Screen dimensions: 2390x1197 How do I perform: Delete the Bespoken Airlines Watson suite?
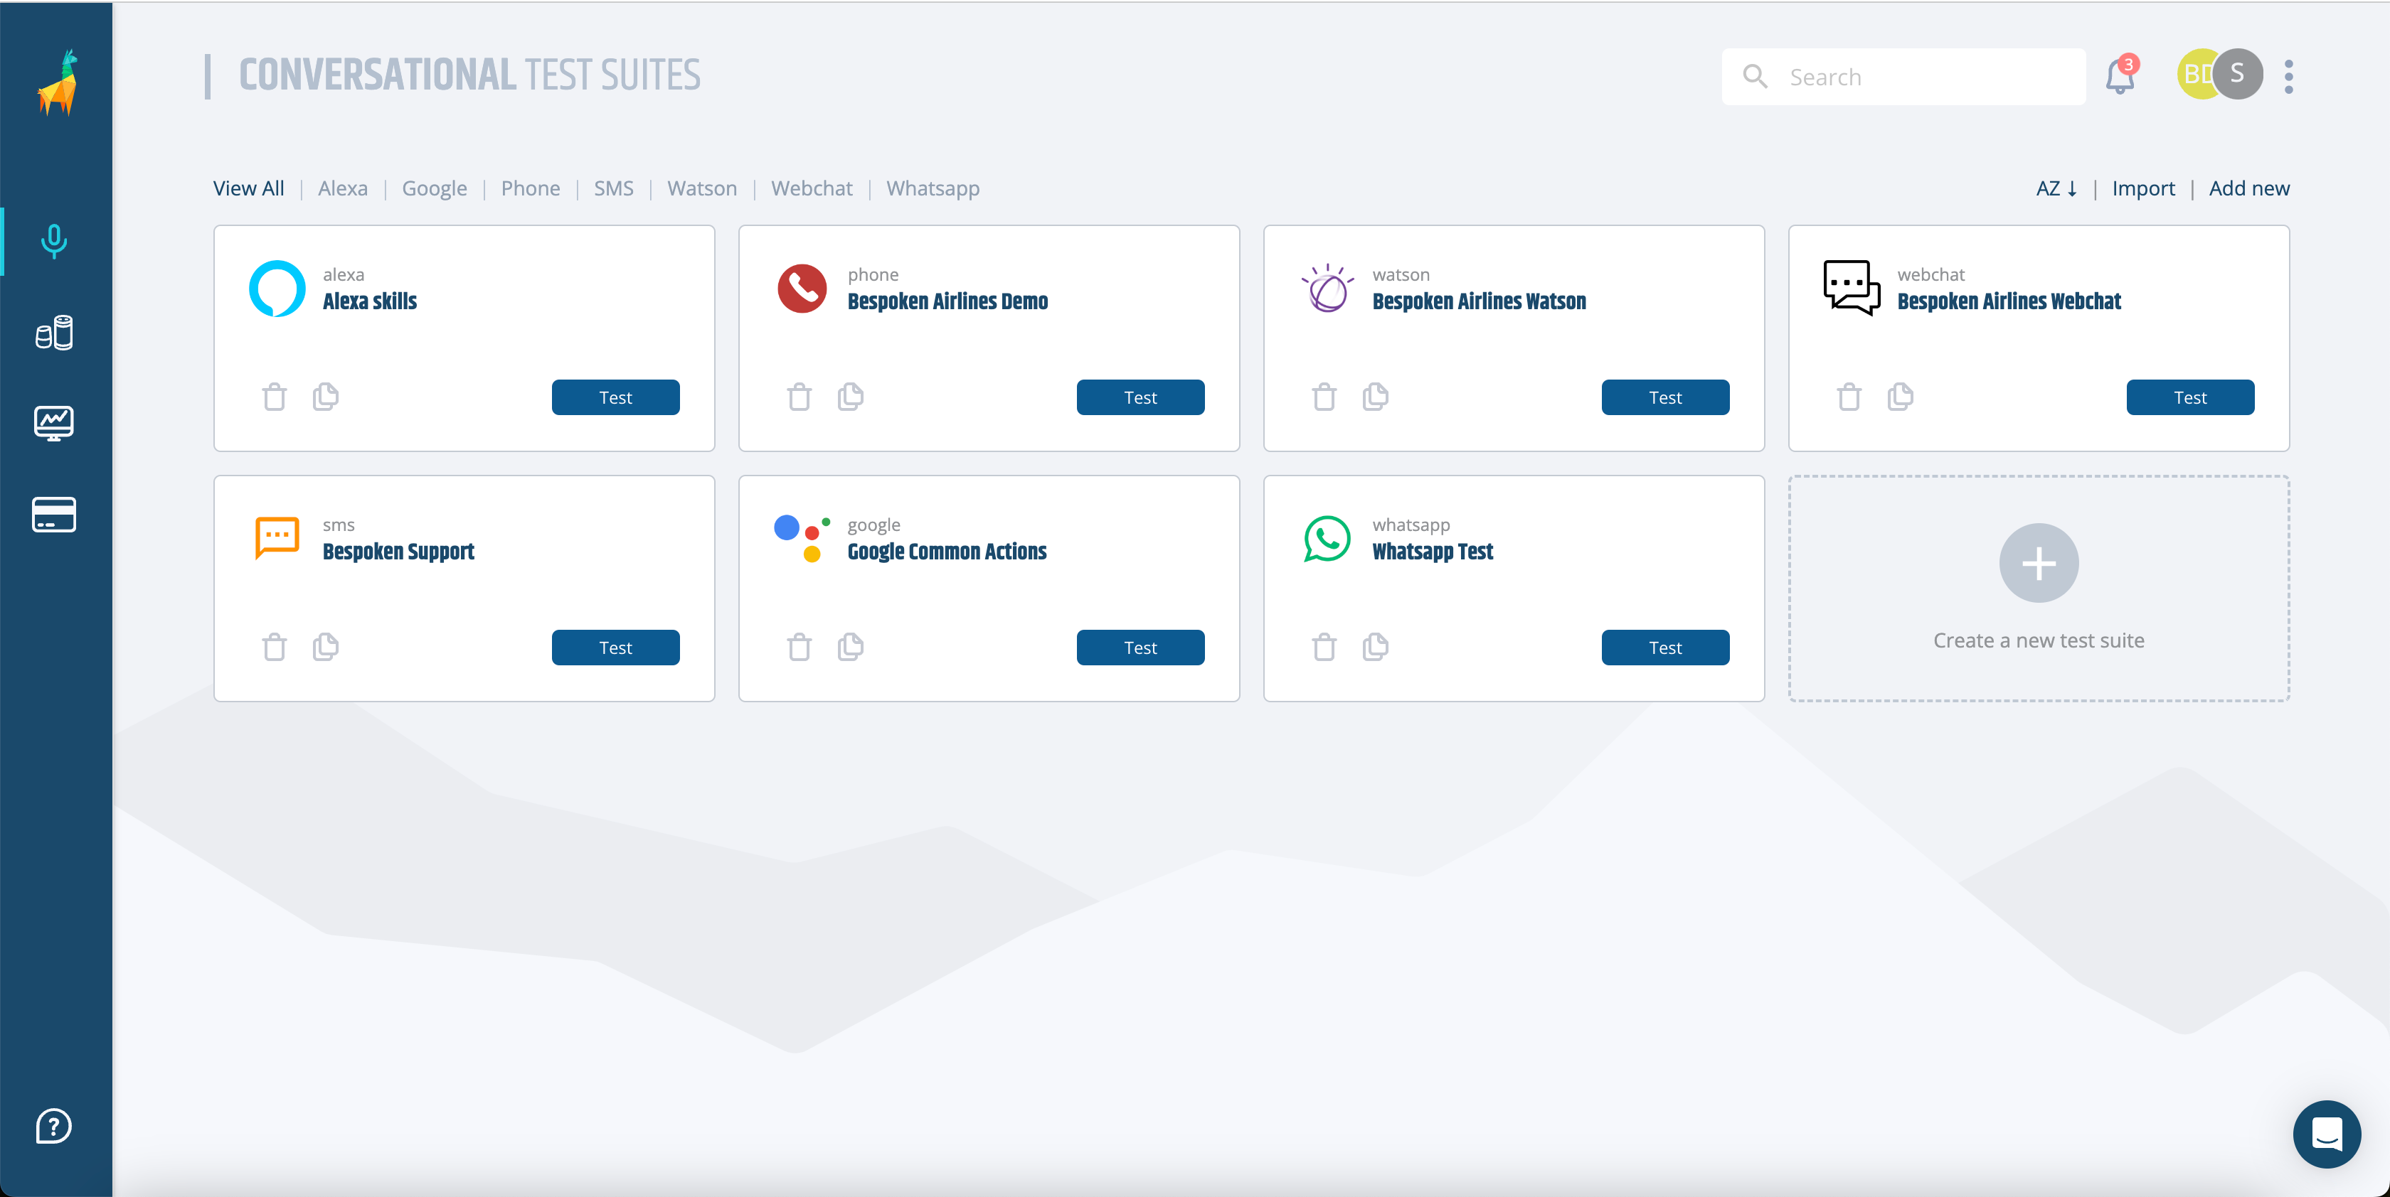(1325, 397)
